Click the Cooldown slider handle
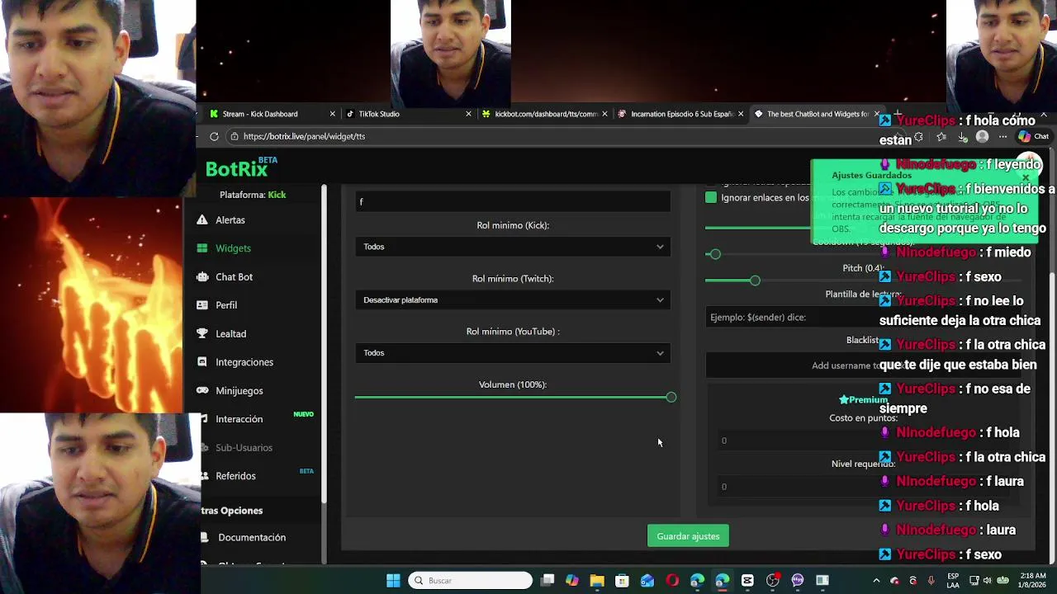The image size is (1057, 594). point(715,255)
